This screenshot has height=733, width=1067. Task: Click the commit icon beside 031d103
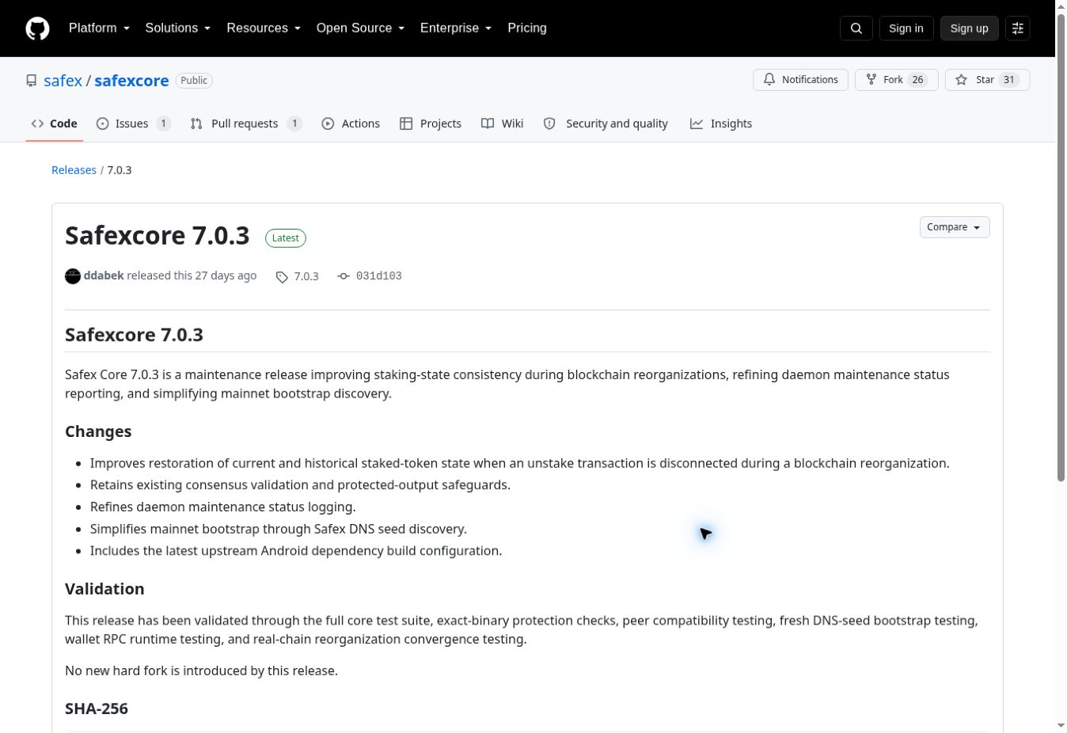(x=344, y=276)
